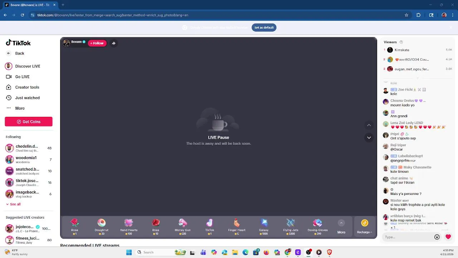
Task: Select viewer ougan_met_ogou_fer...
Action: (418, 69)
